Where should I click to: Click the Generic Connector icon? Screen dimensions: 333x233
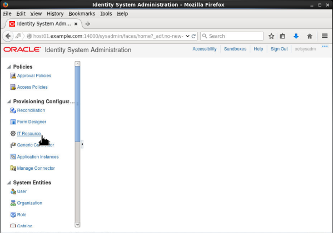(x=13, y=145)
